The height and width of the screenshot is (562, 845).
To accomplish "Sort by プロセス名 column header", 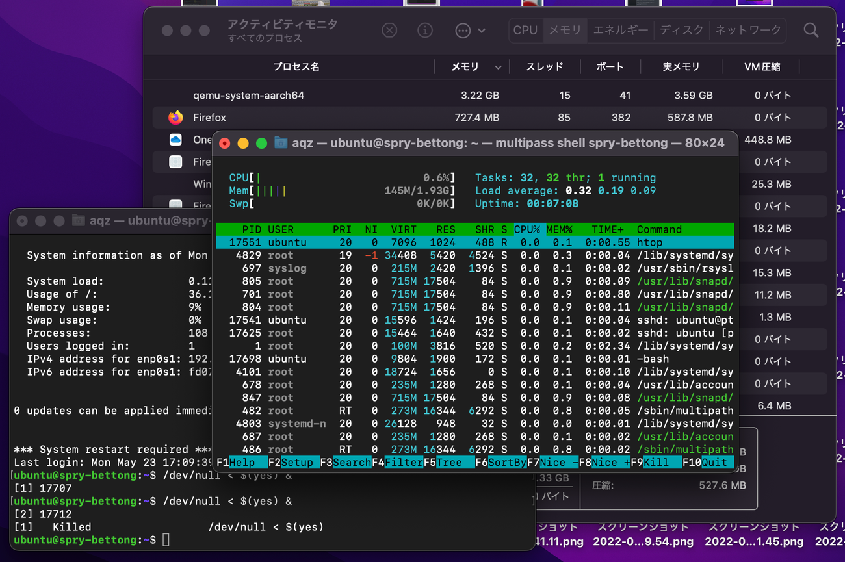I will tap(296, 67).
